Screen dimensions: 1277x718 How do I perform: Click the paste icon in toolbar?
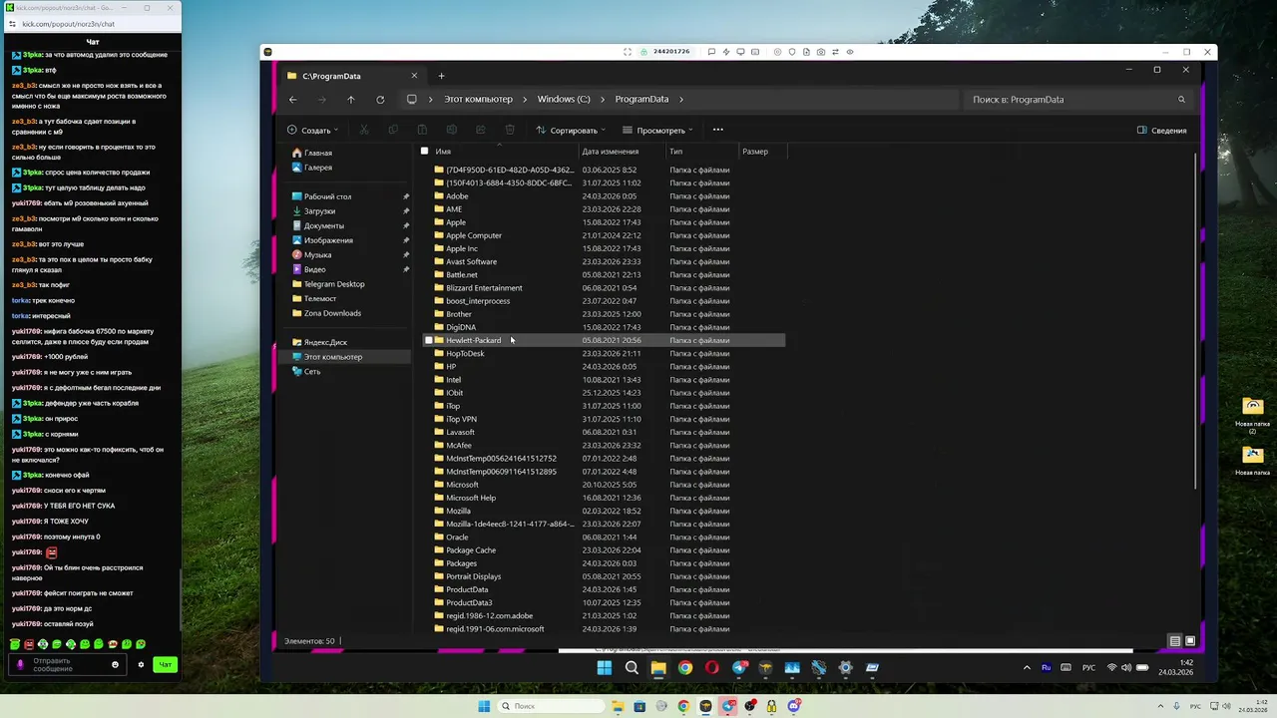coord(422,130)
